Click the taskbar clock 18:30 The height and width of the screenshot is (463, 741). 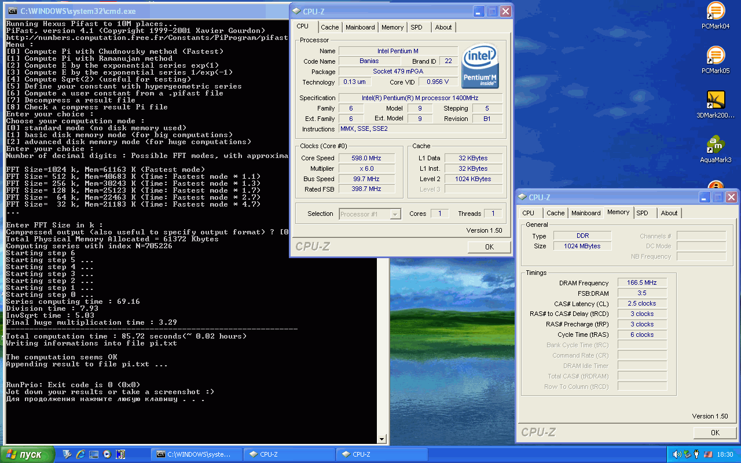click(x=725, y=454)
